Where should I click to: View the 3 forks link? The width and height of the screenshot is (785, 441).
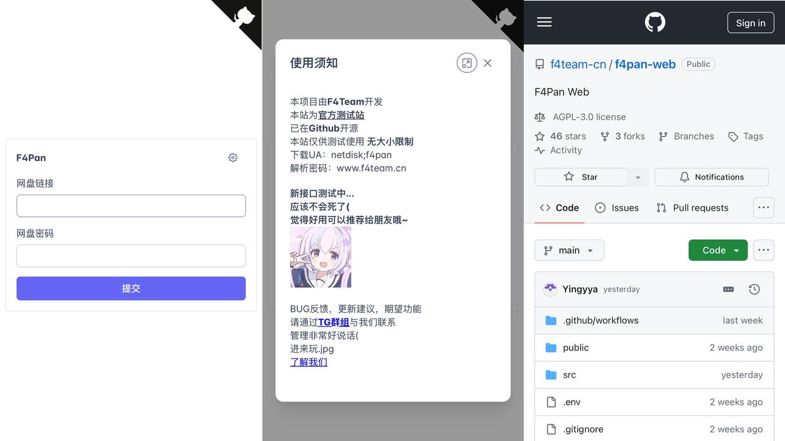[x=630, y=136]
